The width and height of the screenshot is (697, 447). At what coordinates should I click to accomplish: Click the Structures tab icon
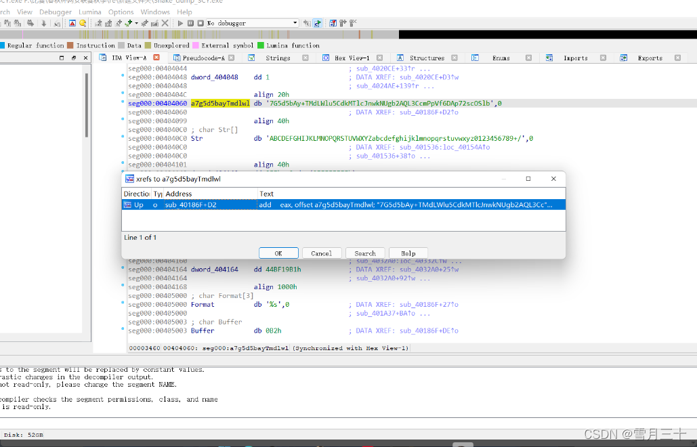(400, 58)
